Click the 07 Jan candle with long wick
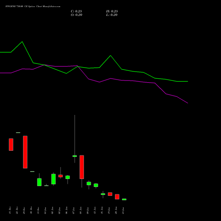The image size is (221, 221). tap(75, 156)
